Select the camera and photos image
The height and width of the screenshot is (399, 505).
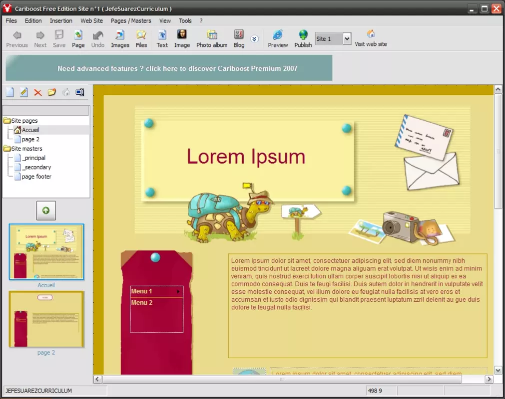point(402,227)
